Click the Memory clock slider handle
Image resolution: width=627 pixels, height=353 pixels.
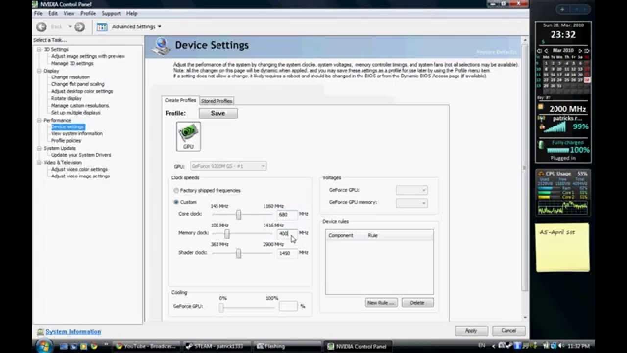[227, 234]
